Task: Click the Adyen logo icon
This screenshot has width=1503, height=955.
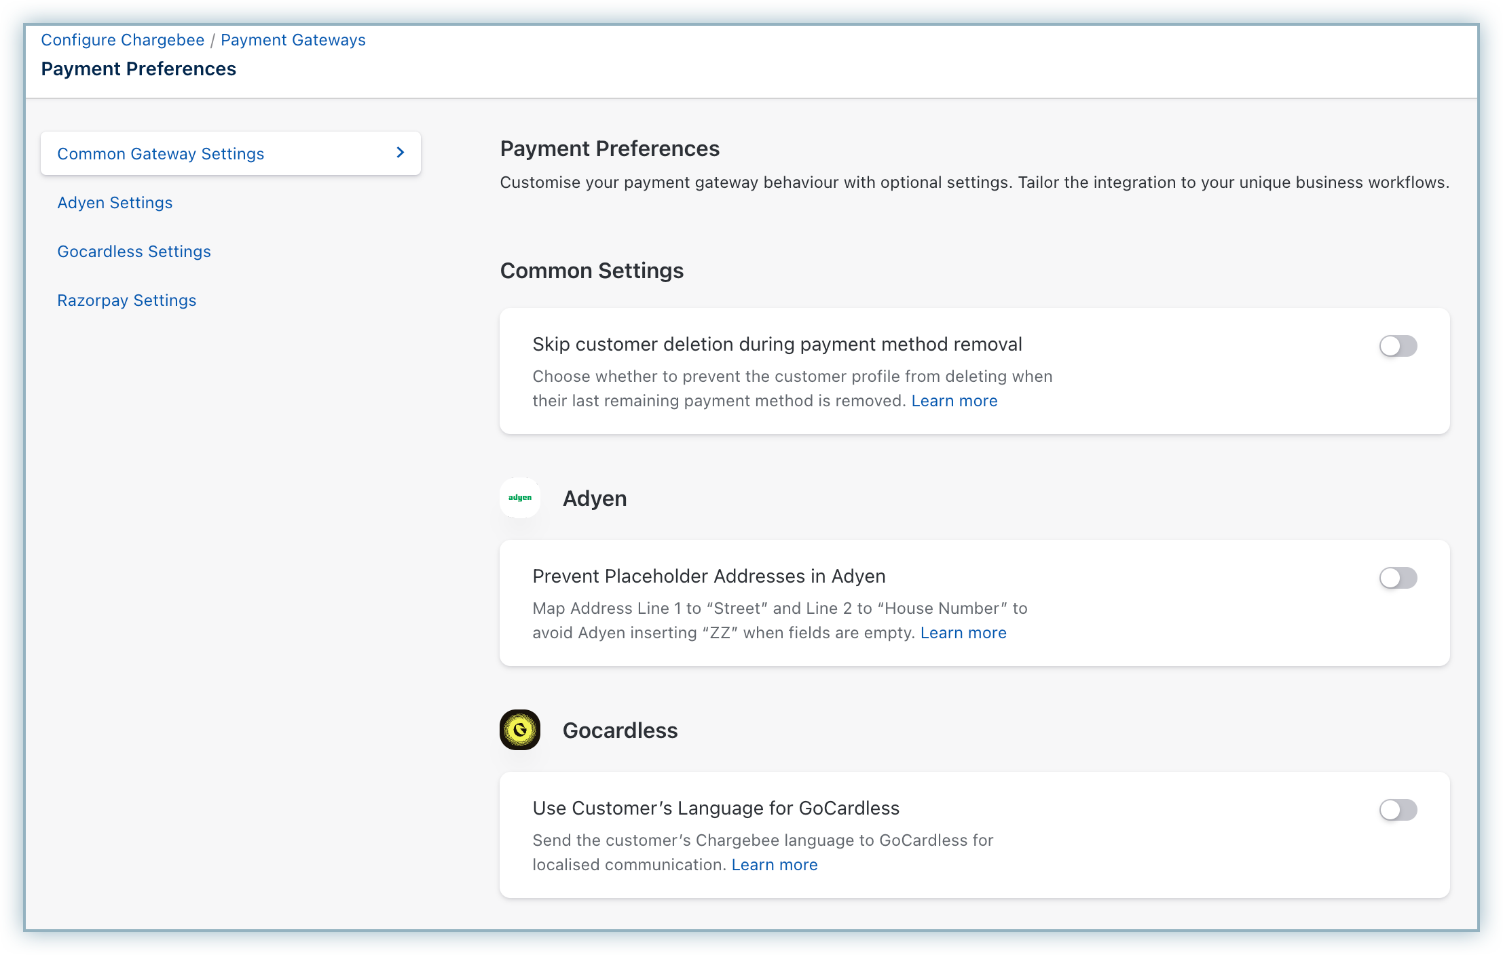Action: 520,498
